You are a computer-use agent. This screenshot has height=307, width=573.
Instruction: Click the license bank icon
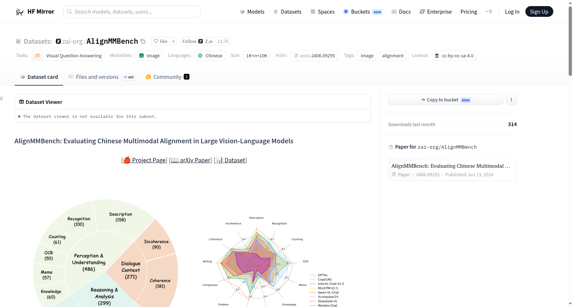point(437,56)
